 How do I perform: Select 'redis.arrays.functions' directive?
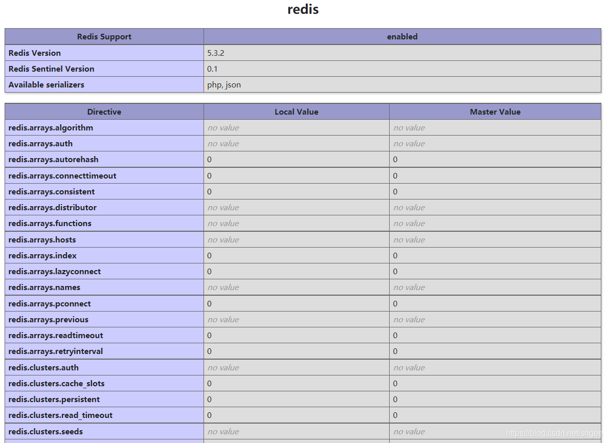pyautogui.click(x=50, y=224)
